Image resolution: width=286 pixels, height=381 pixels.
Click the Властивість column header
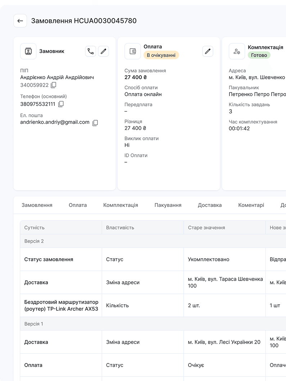click(x=143, y=228)
